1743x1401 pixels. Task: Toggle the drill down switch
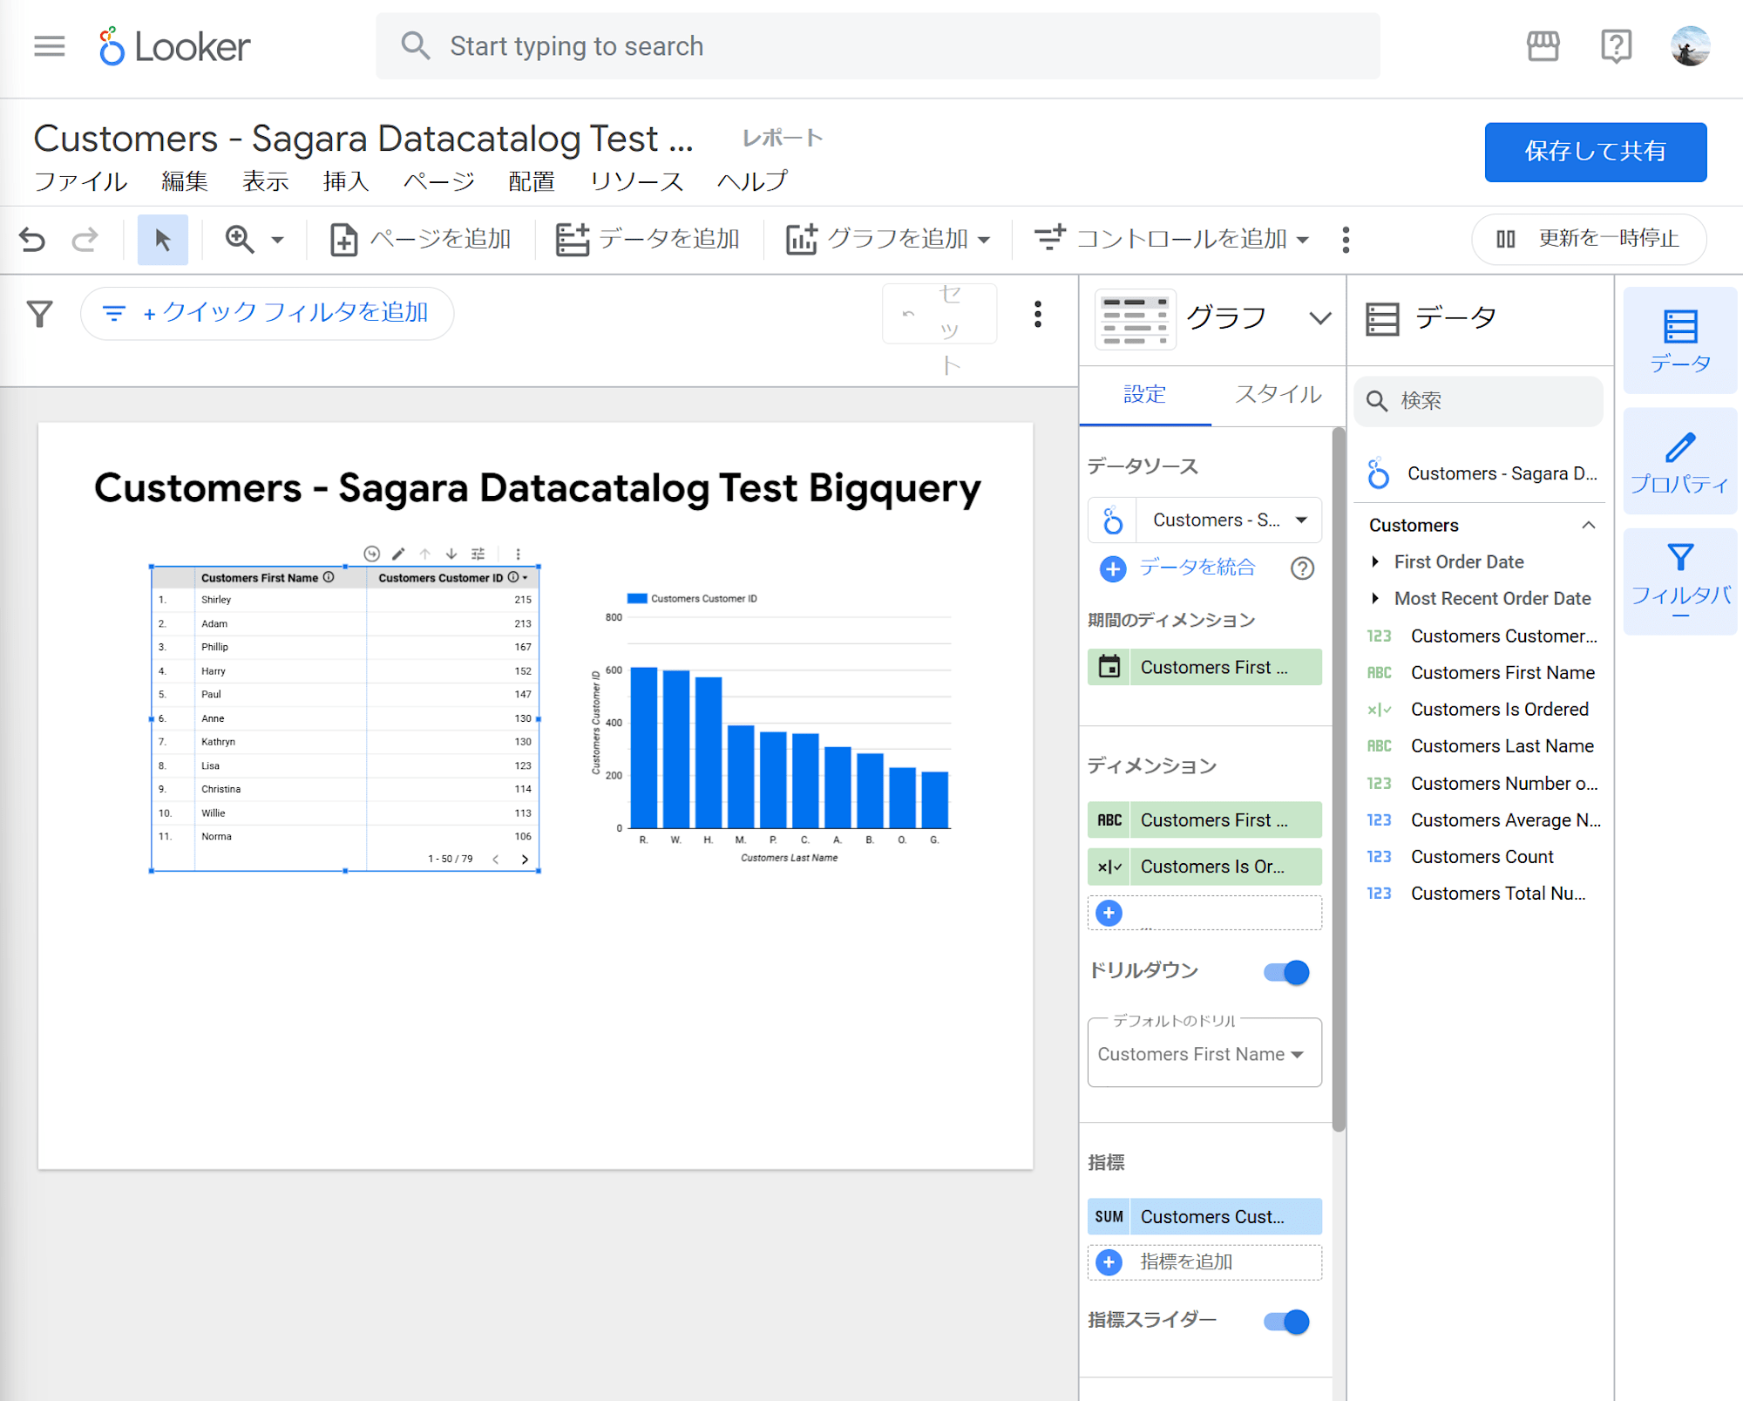pyautogui.click(x=1286, y=972)
